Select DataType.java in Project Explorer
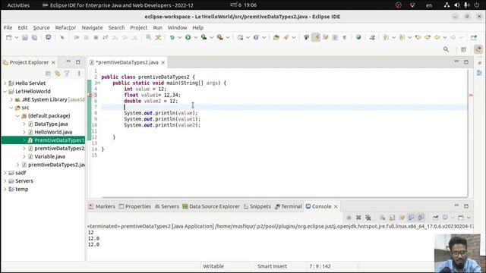Image resolution: width=486 pixels, height=273 pixels. click(x=51, y=124)
